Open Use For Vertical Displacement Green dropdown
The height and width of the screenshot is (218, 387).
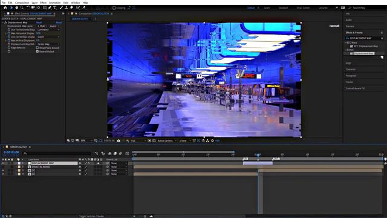pos(48,37)
